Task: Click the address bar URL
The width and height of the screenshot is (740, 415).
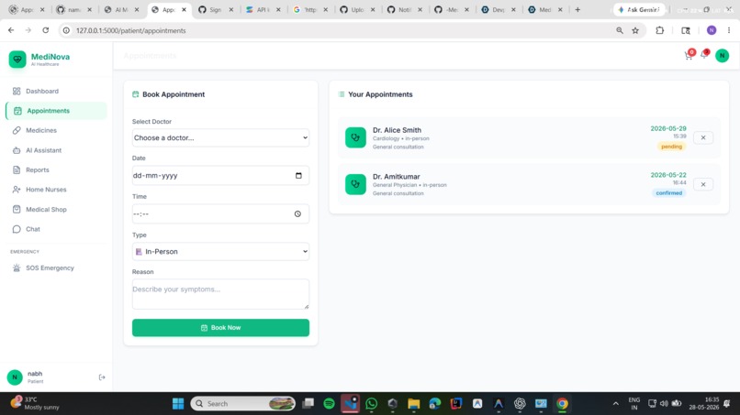Action: click(130, 30)
